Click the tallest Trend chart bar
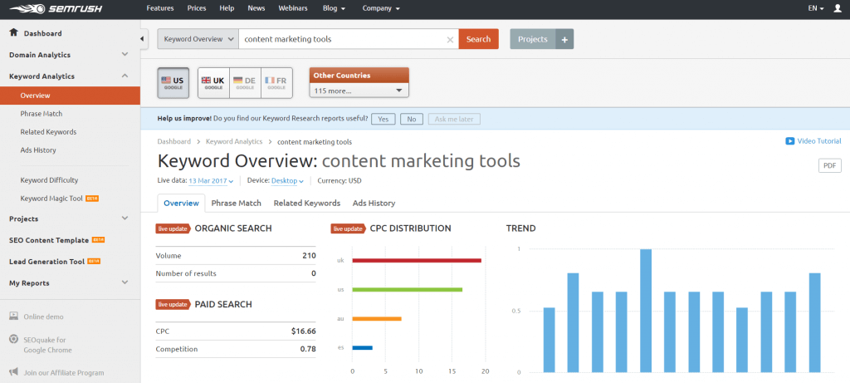 646,311
